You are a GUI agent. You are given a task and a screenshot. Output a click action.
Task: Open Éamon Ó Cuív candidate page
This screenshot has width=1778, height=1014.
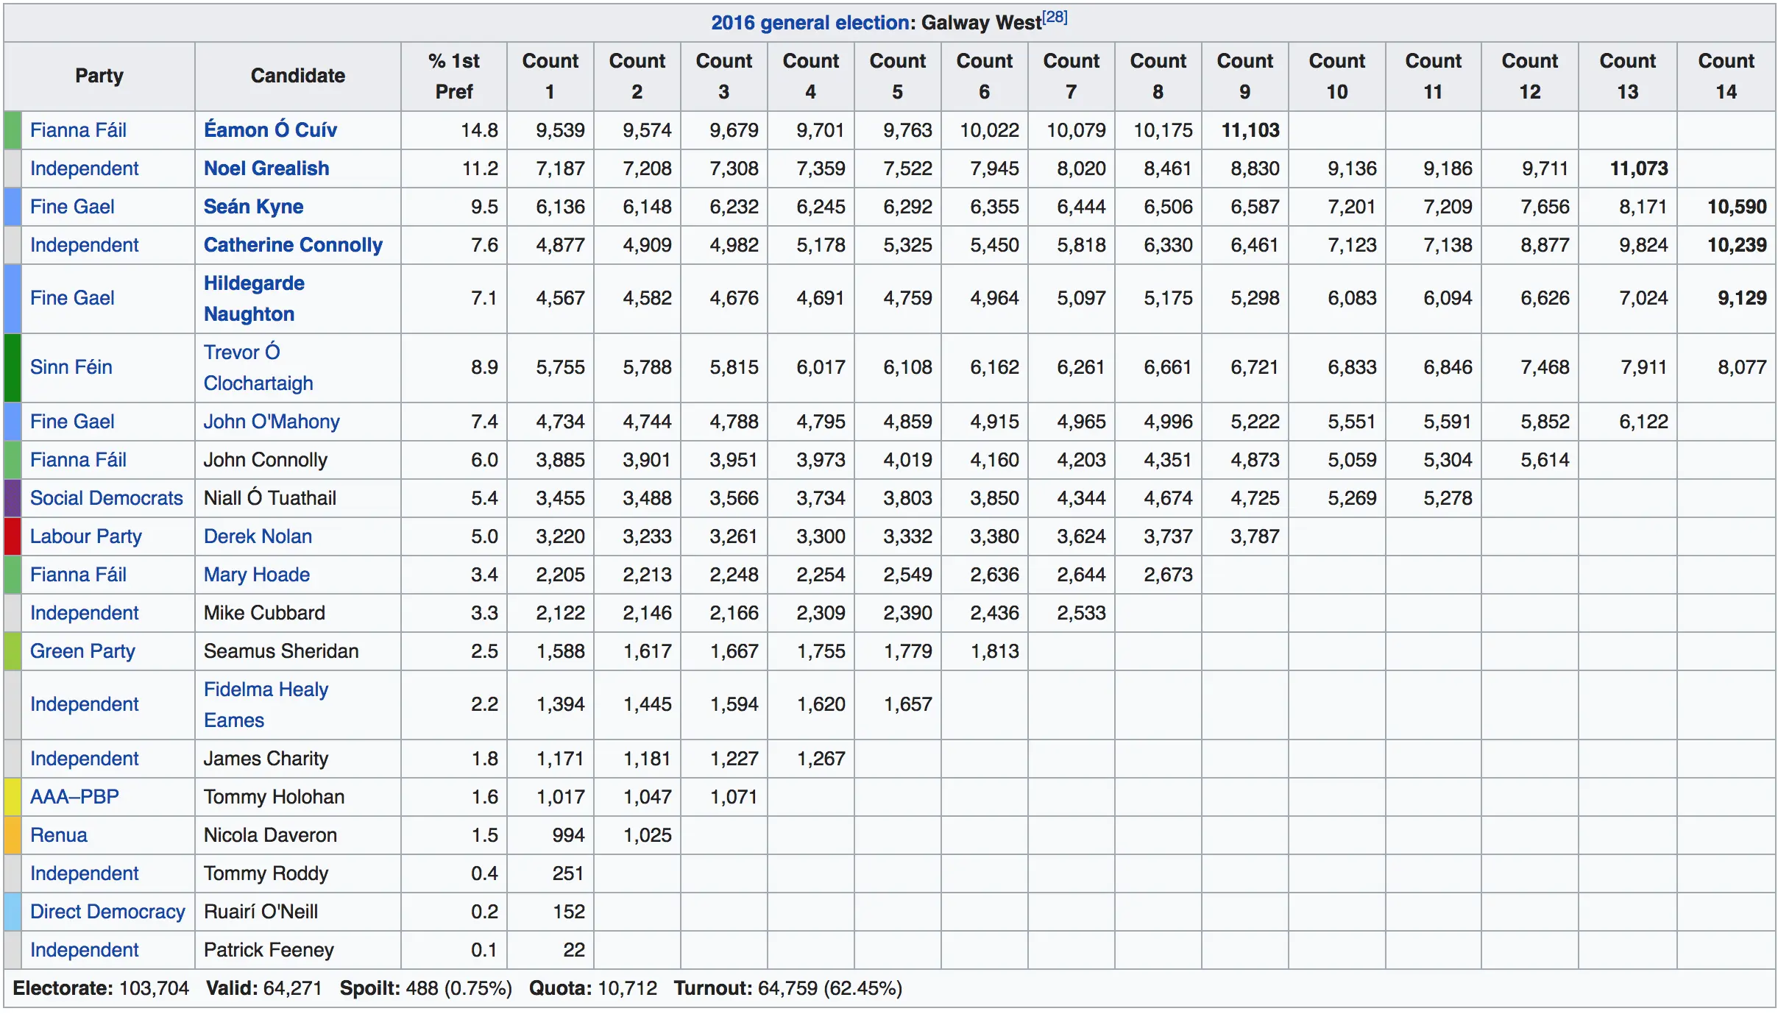pos(270,130)
